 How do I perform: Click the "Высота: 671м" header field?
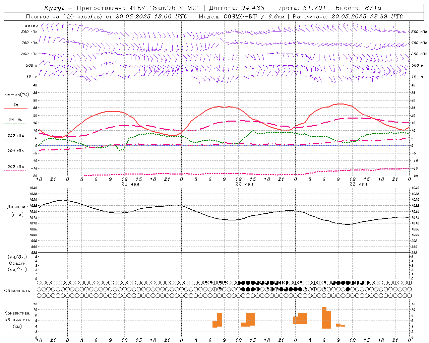pos(358,8)
